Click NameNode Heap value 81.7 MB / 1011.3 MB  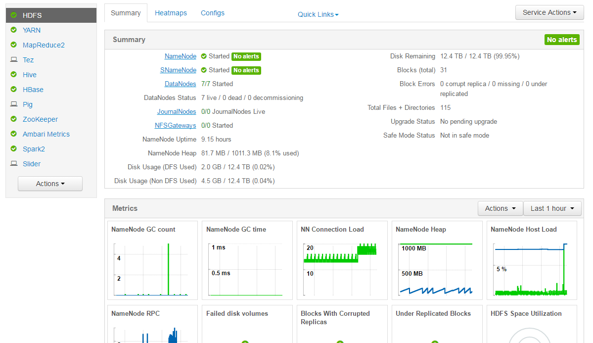(250, 153)
